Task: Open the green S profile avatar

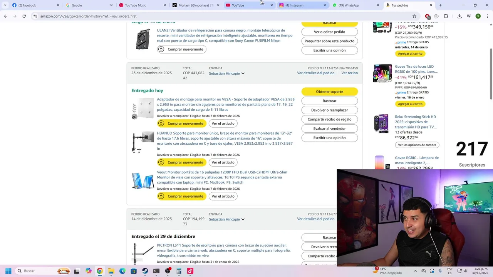Action: 478,16
